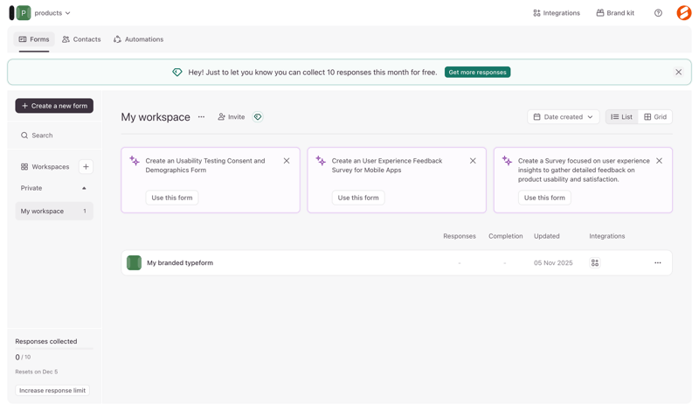Close the user experience insights survey card
Viewport: 699px width, 411px height.
[x=660, y=161]
